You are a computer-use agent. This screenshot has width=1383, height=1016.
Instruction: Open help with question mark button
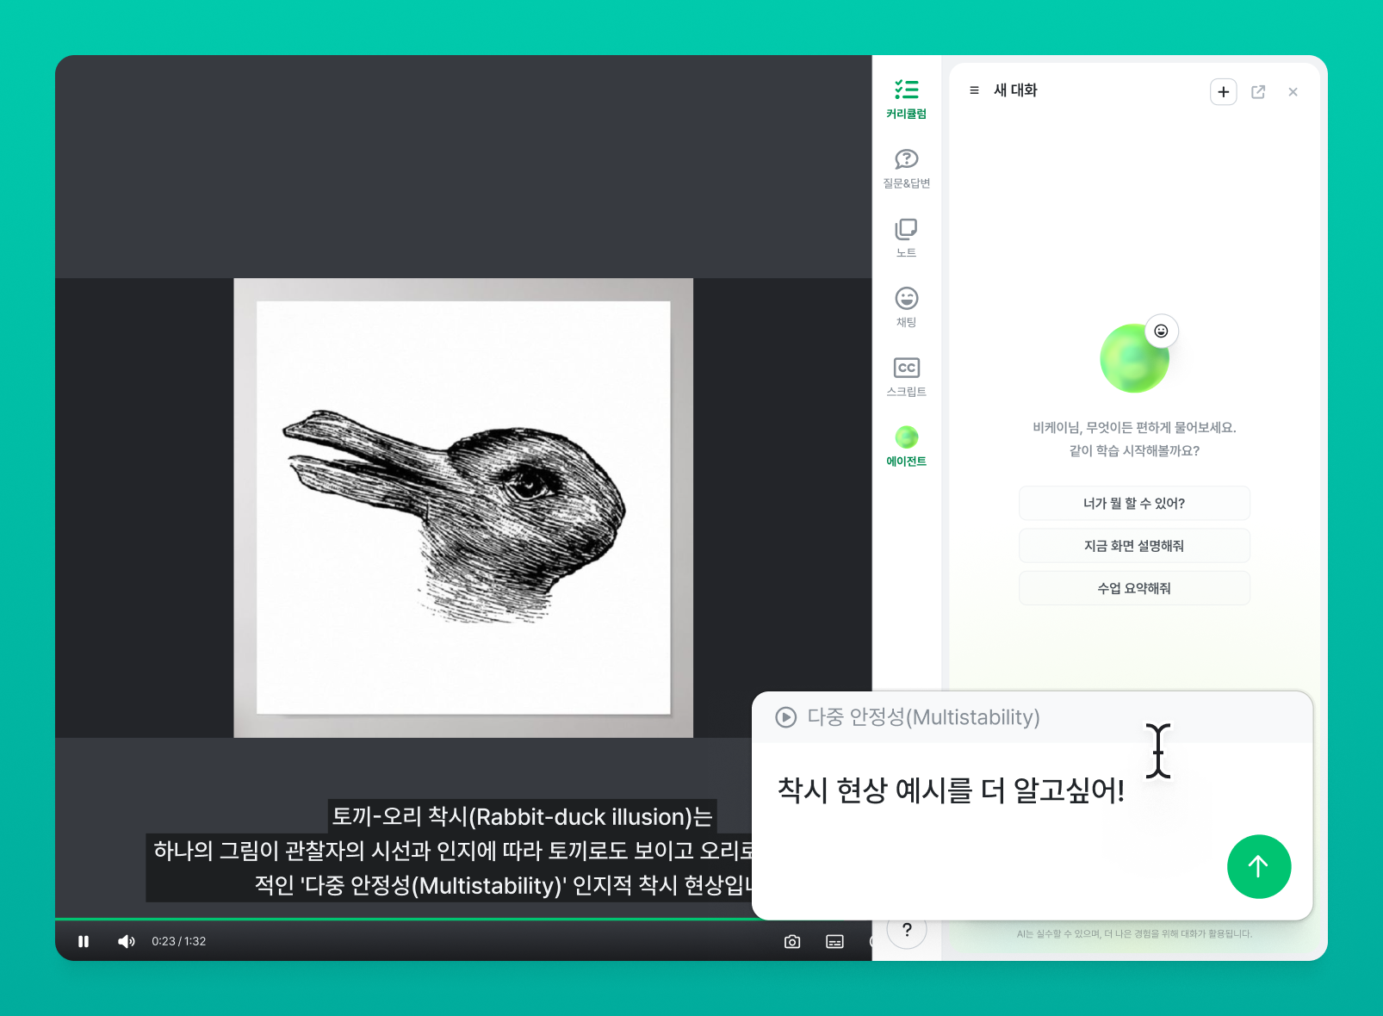click(907, 930)
